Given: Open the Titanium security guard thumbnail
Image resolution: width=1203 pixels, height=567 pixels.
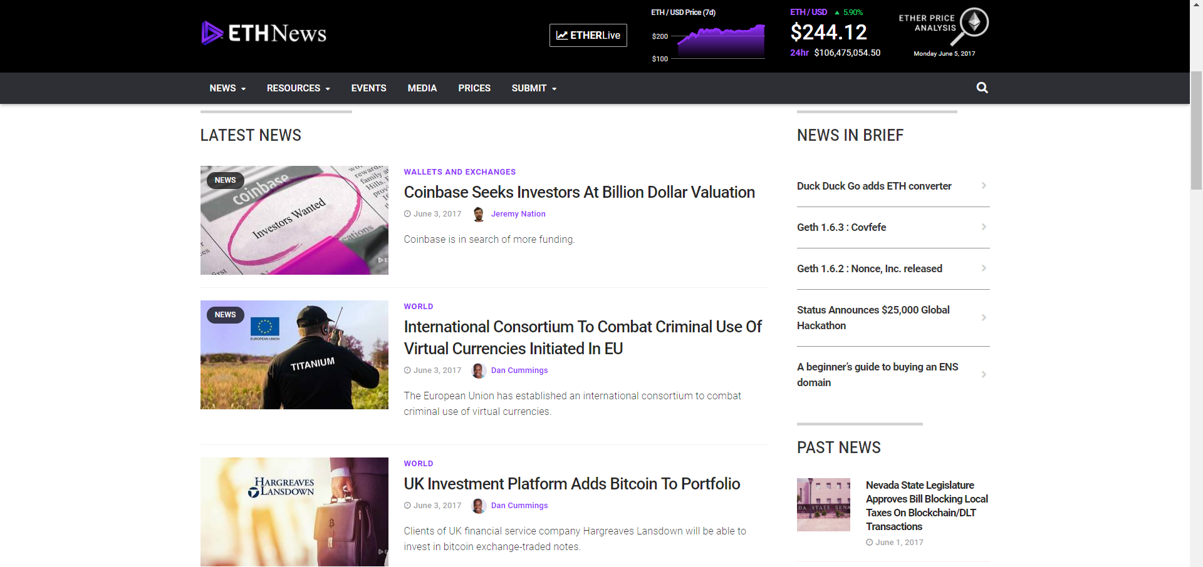Looking at the screenshot, I should click(x=294, y=355).
